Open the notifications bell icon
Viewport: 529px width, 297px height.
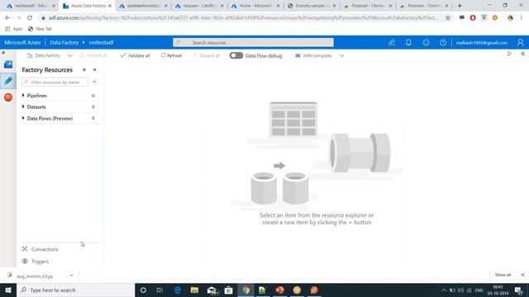pyautogui.click(x=408, y=42)
